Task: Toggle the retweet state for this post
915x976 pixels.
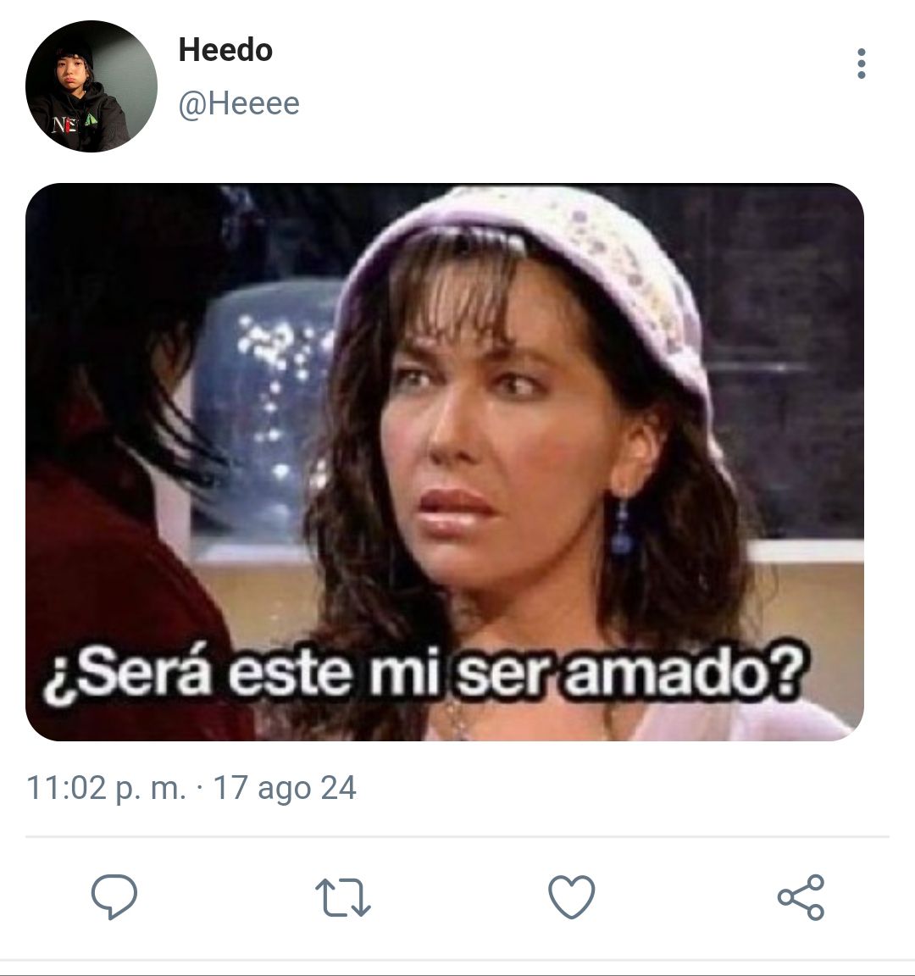Action: click(343, 897)
